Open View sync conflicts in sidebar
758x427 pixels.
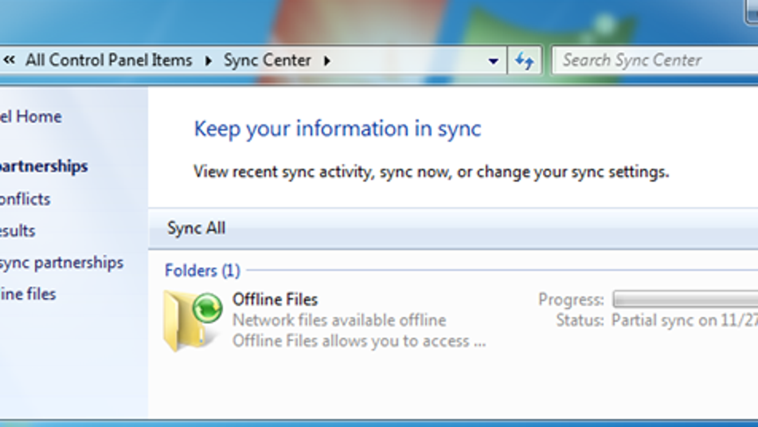(x=25, y=199)
